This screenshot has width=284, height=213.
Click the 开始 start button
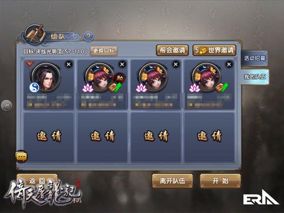220,181
